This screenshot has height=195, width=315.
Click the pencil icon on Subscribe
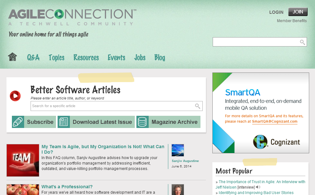click(x=18, y=122)
